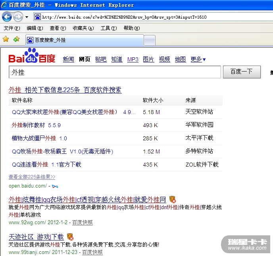Click the 1.52 M size cell
The image size is (273, 256).
[x=151, y=151]
